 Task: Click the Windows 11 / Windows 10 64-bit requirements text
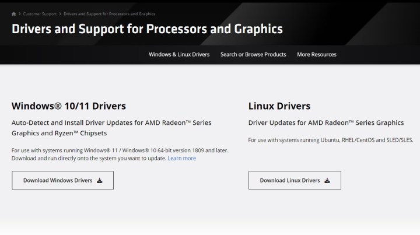(x=120, y=150)
